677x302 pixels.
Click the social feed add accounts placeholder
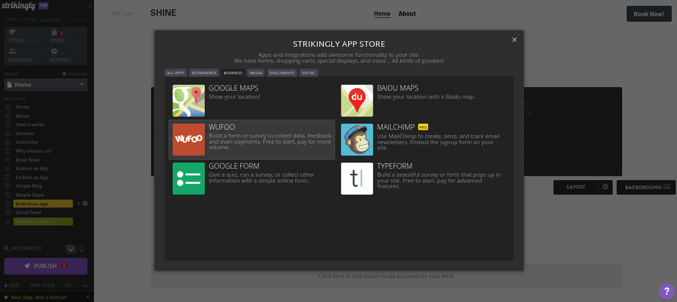[386, 276]
